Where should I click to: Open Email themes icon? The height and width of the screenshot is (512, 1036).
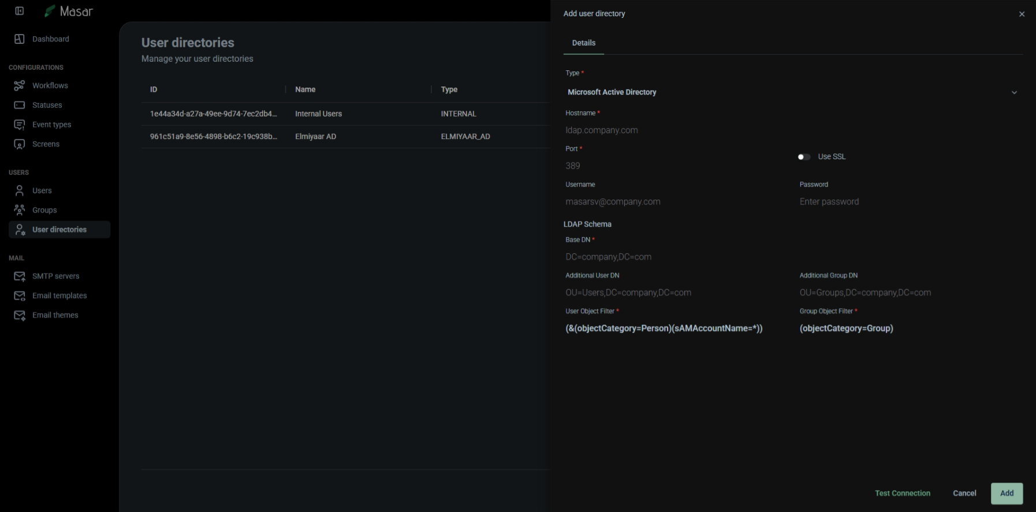pos(19,315)
